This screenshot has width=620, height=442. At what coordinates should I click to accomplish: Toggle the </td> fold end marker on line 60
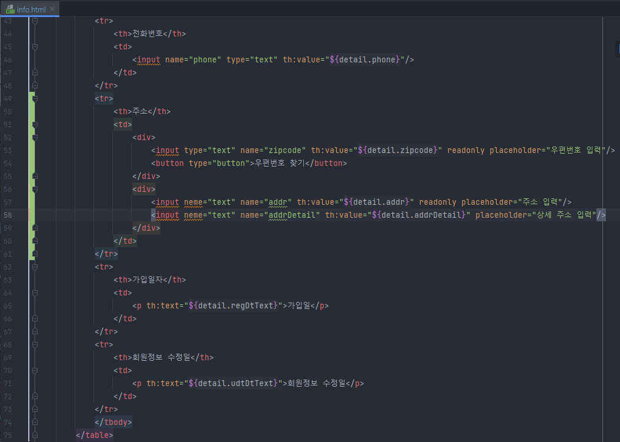pos(35,241)
